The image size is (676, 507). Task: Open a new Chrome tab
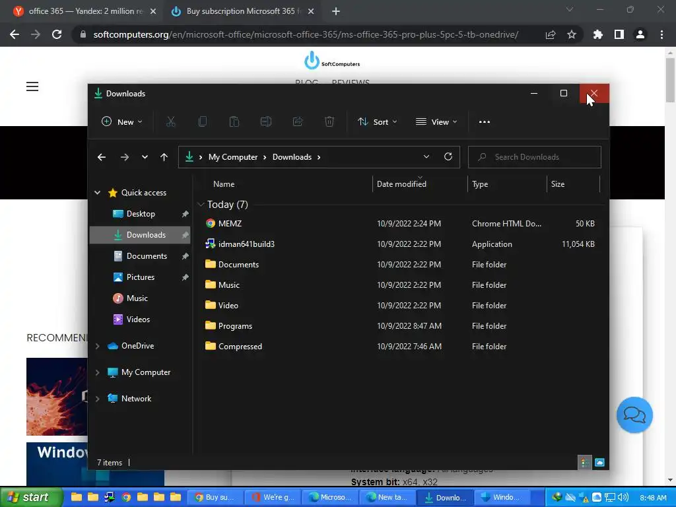click(336, 11)
